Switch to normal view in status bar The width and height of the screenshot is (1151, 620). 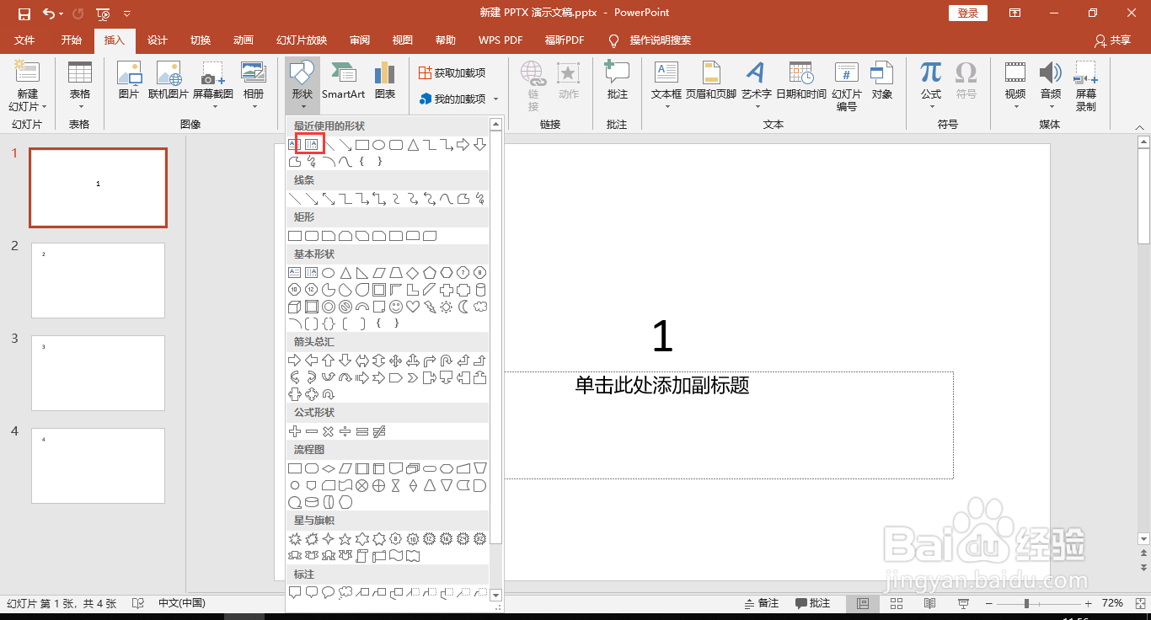pos(863,603)
